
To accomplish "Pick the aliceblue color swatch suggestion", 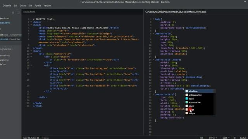I will [x=187, y=91].
